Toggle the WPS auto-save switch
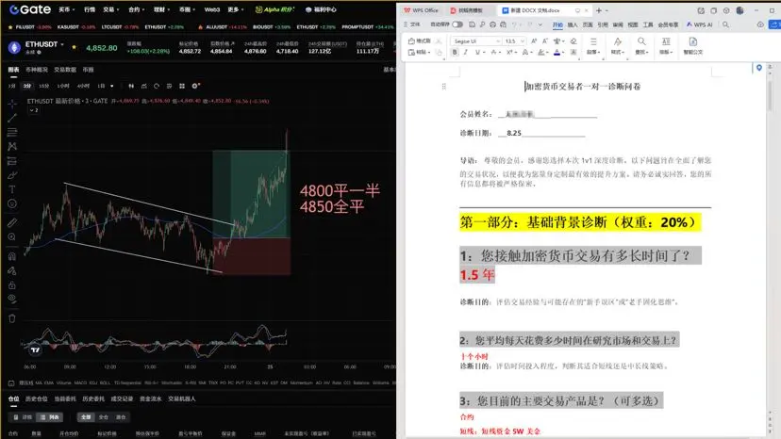781x439 pixels. (457, 24)
